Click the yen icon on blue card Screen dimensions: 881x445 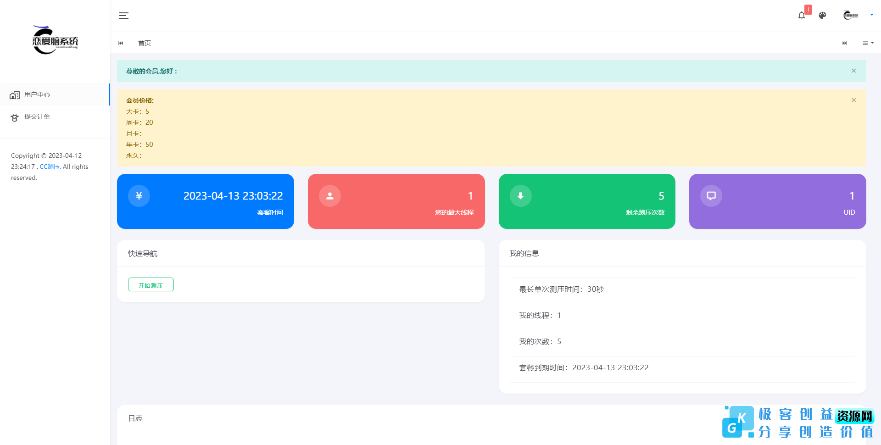point(139,196)
